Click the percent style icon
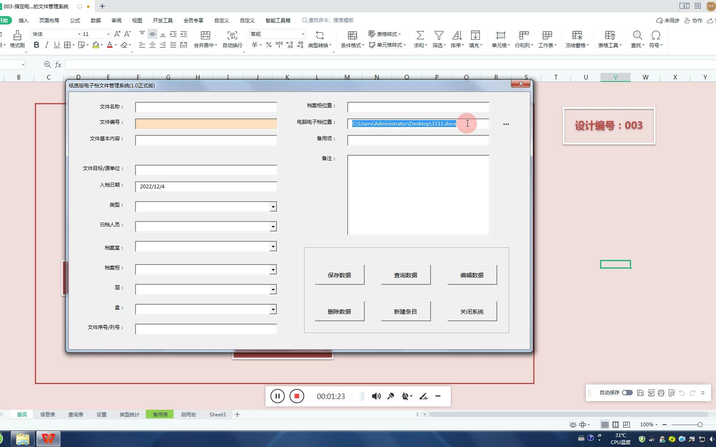 pos(269,45)
